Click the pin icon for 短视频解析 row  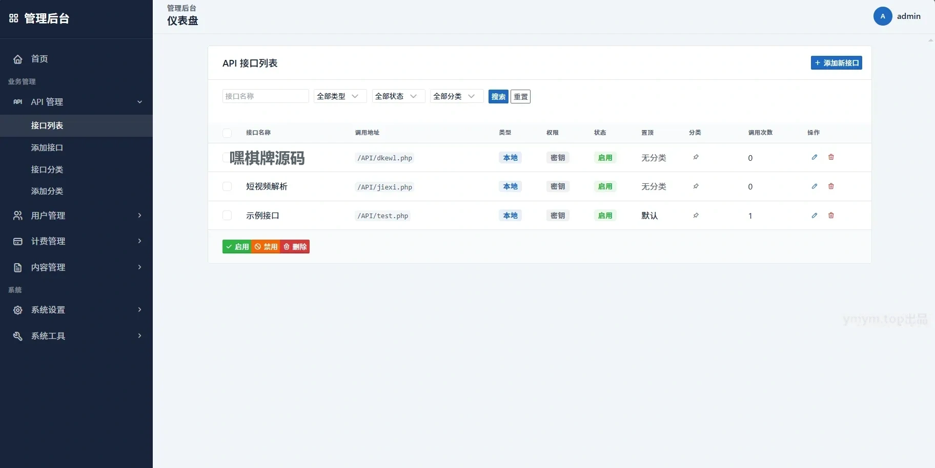click(x=696, y=186)
